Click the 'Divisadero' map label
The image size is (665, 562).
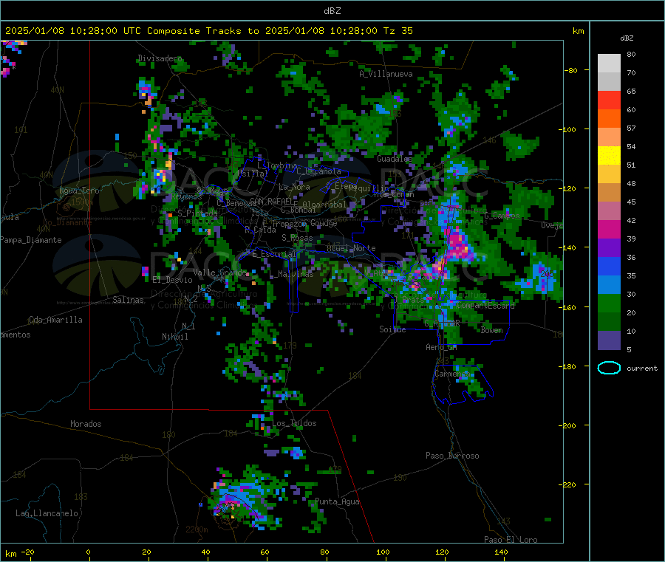[160, 58]
